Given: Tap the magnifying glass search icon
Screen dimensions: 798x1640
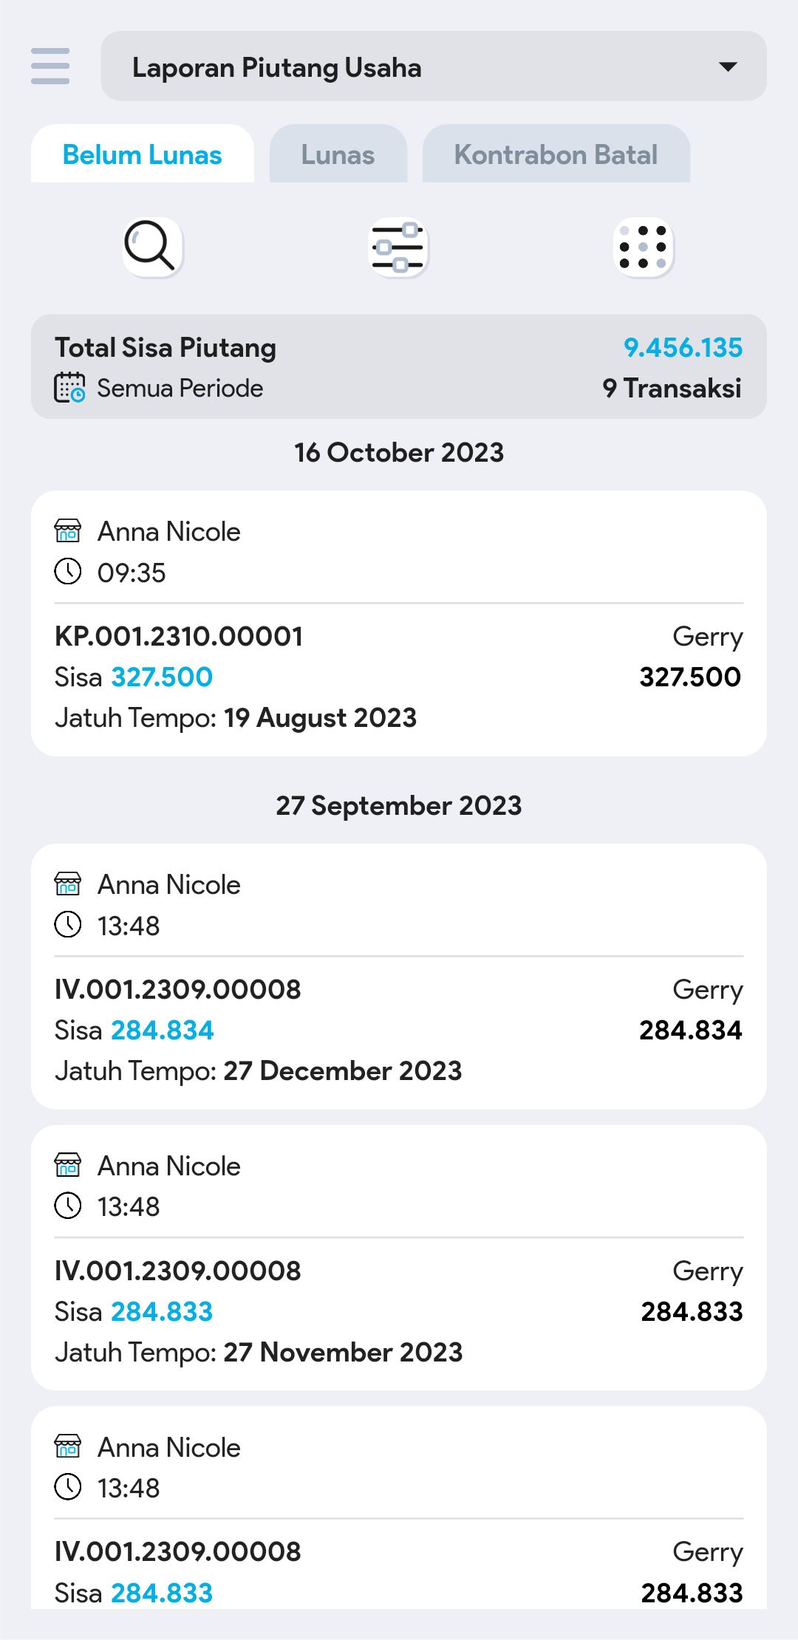Looking at the screenshot, I should [151, 246].
